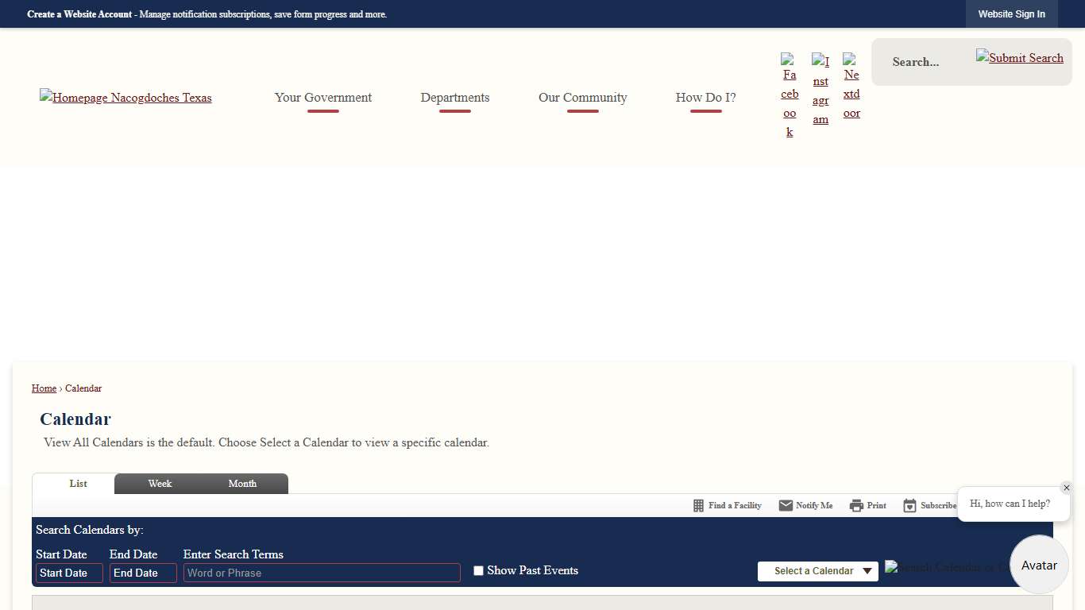Switch to the Month tab

tap(242, 484)
